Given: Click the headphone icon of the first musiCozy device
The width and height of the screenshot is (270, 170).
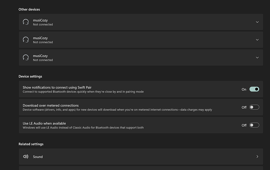Looking at the screenshot, I should tap(26, 22).
